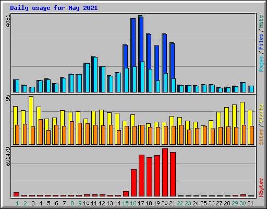
Task: Click day 13 on the x-axis
Action: click(110, 203)
